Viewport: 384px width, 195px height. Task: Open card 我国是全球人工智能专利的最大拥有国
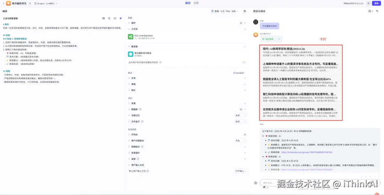pos(301,82)
